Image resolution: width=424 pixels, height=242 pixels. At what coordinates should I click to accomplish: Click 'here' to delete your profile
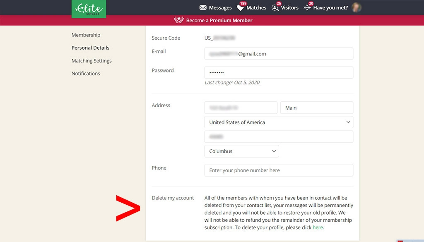pos(318,227)
